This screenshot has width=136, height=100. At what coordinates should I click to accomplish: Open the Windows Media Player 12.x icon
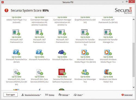(x=108, y=52)
